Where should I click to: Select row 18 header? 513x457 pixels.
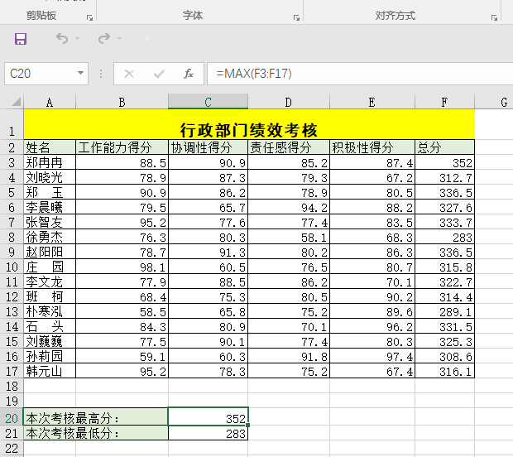click(12, 386)
